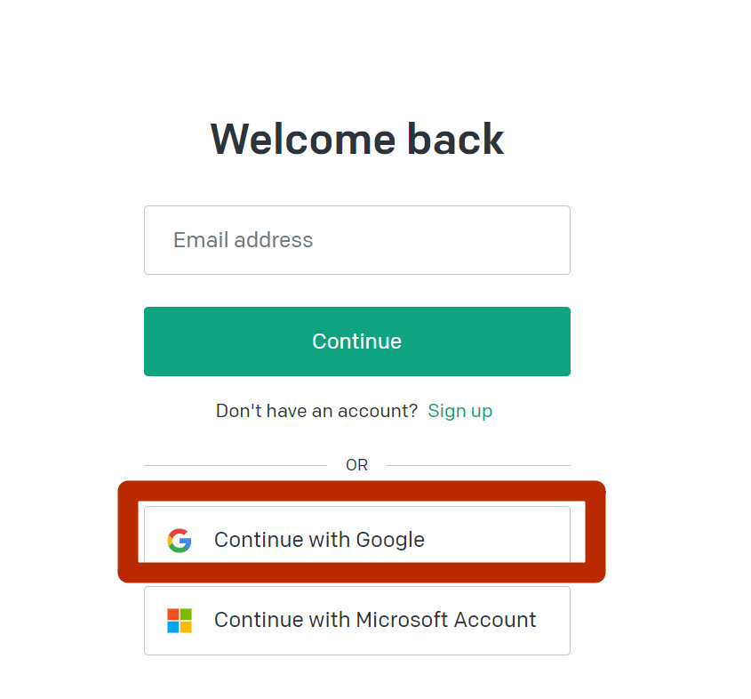
Task: Click the Microsoft four-square logo icon
Action: [180, 621]
